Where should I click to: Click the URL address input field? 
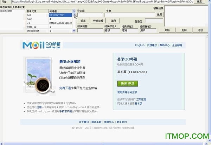coord(102,2)
